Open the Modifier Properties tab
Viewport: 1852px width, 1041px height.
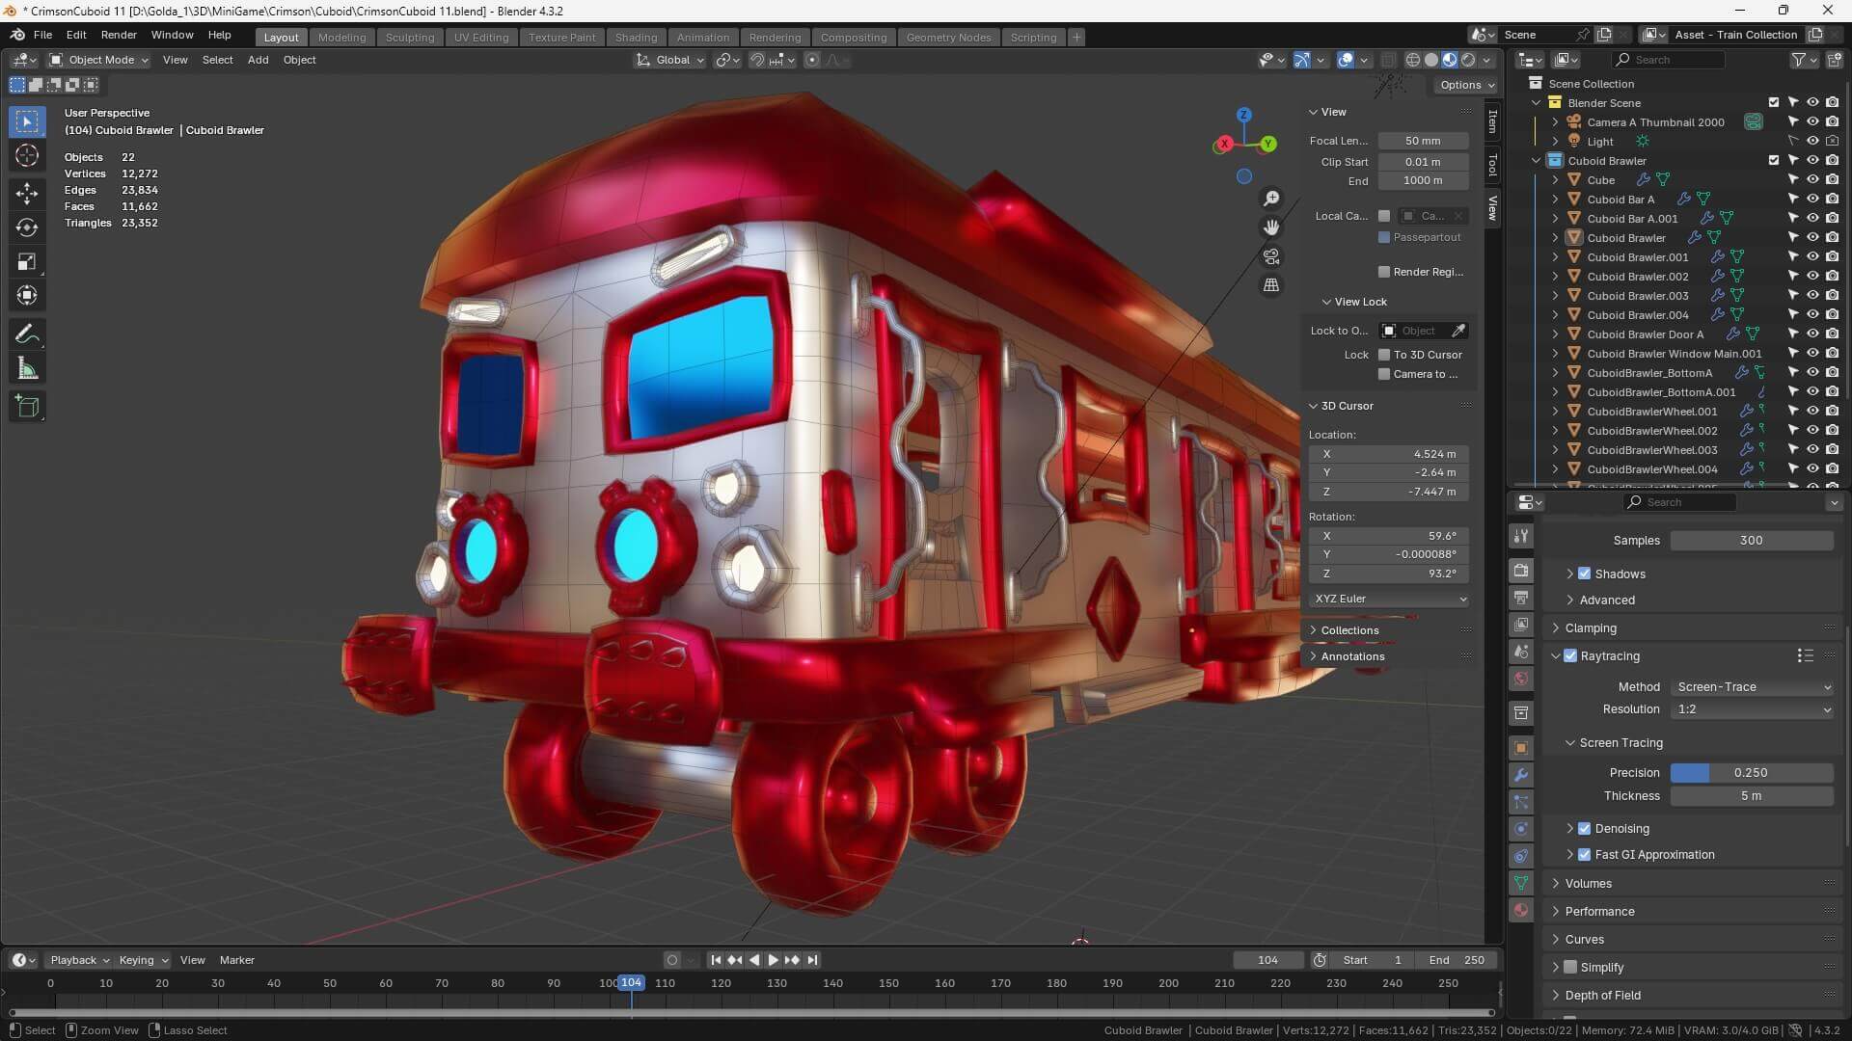1521,775
